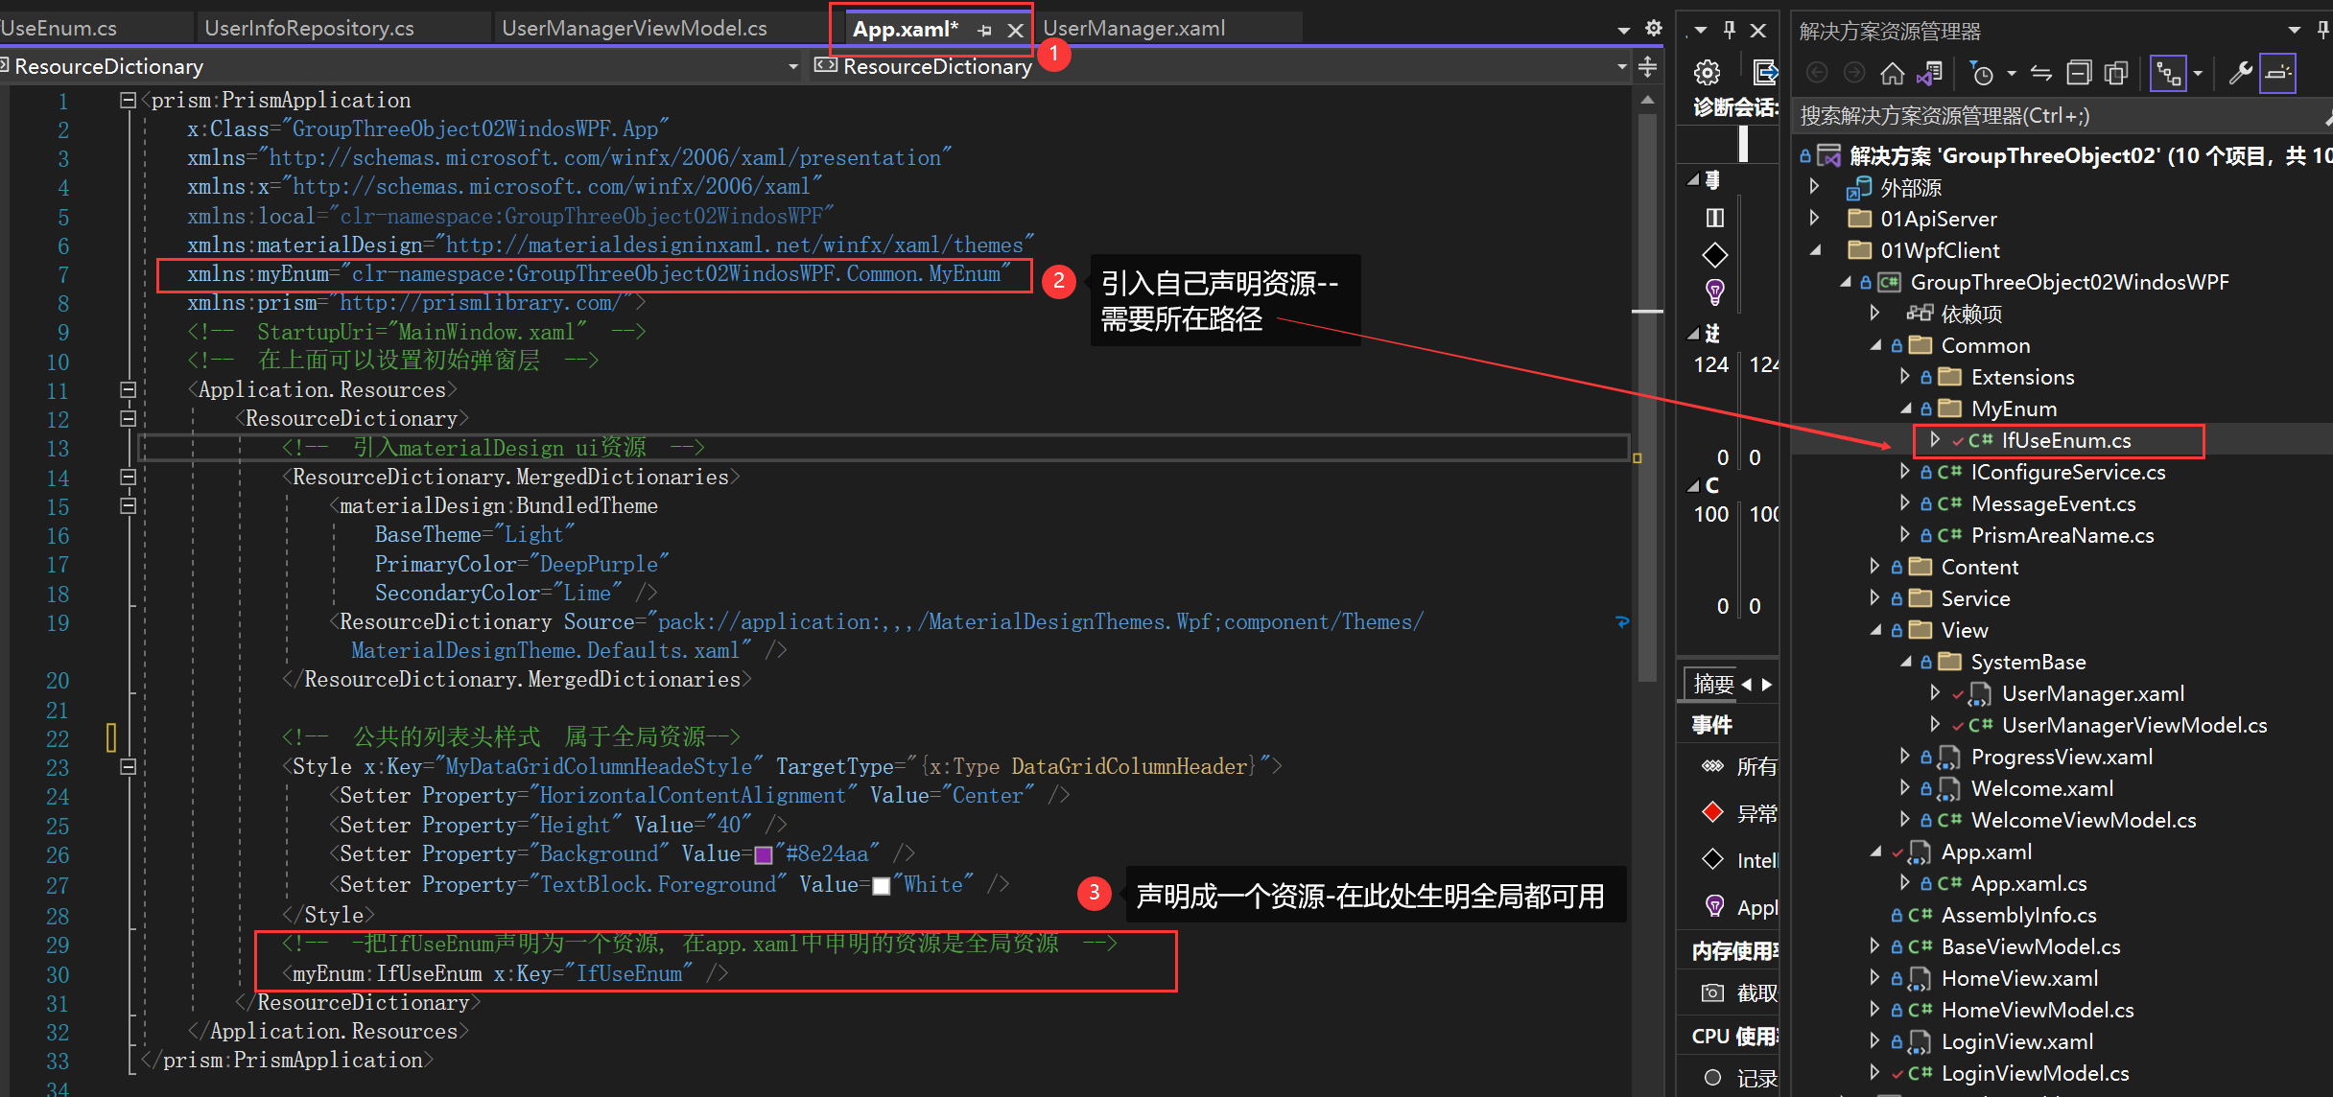
Task: Click the Show All Files icon
Action: [2115, 74]
